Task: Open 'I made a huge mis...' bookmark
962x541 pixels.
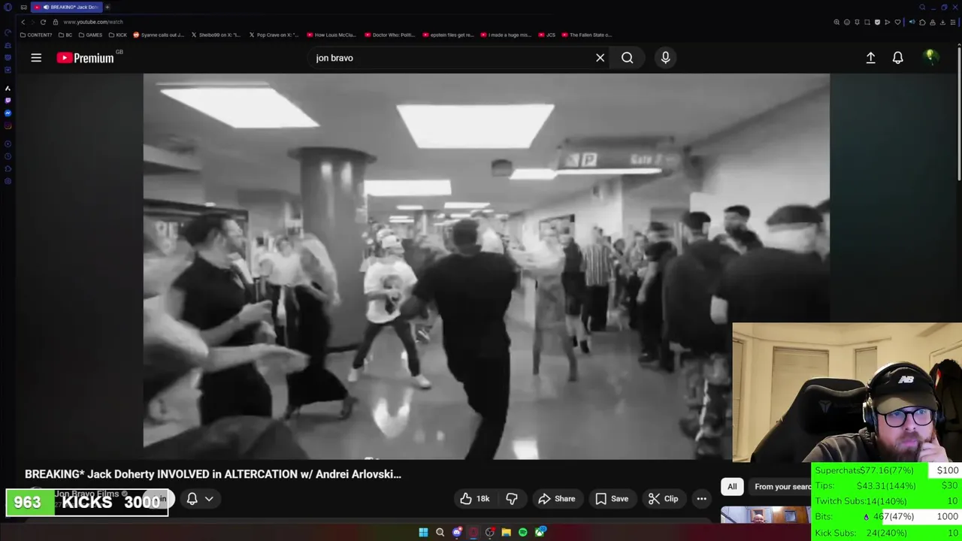Action: tap(505, 35)
